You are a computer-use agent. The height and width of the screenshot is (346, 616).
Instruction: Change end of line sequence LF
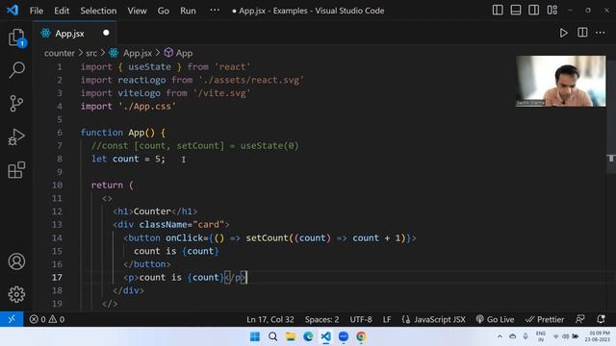click(387, 319)
